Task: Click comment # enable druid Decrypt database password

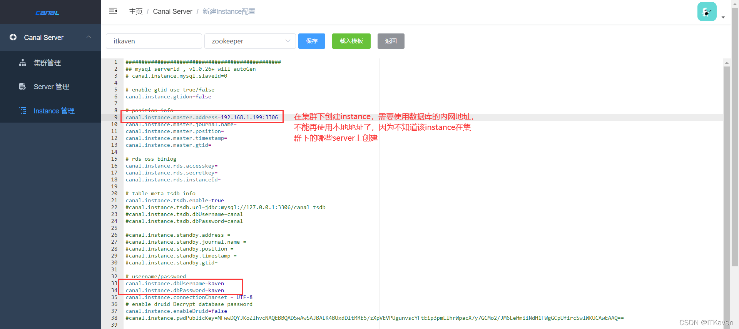Action: point(189,304)
